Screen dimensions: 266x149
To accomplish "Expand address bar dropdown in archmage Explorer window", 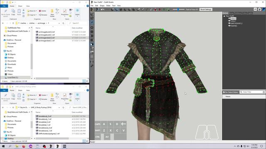I will tap(59, 23).
